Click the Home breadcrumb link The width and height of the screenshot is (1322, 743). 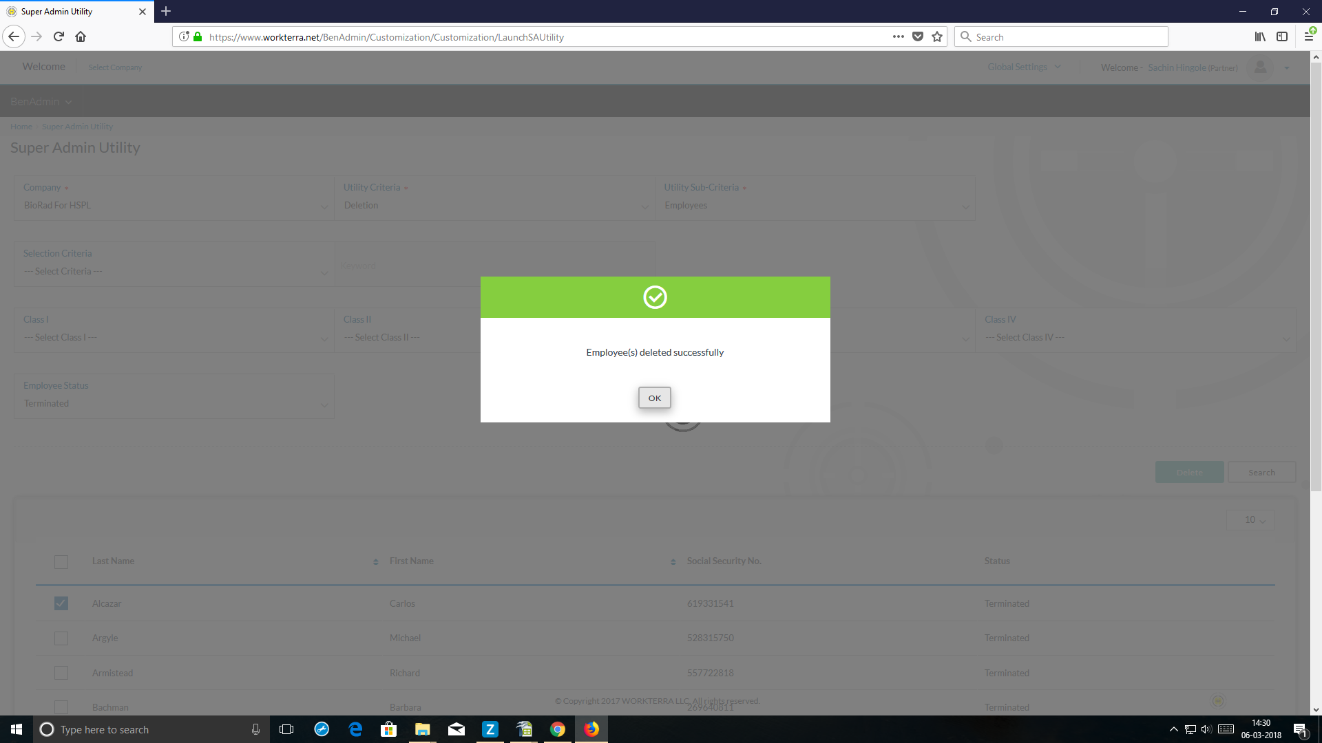click(x=21, y=127)
